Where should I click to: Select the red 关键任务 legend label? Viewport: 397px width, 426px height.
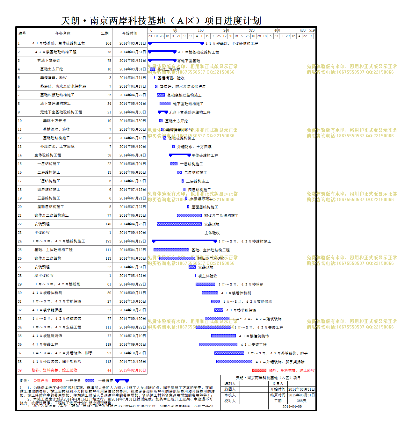pyautogui.click(x=41, y=381)
